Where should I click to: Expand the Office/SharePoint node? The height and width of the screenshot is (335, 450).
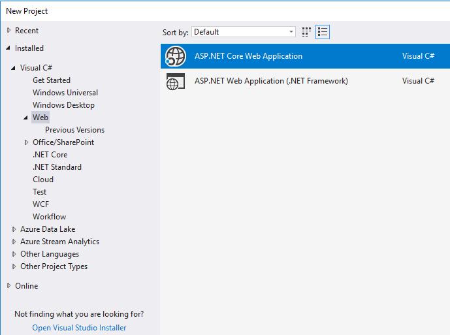[x=26, y=142]
